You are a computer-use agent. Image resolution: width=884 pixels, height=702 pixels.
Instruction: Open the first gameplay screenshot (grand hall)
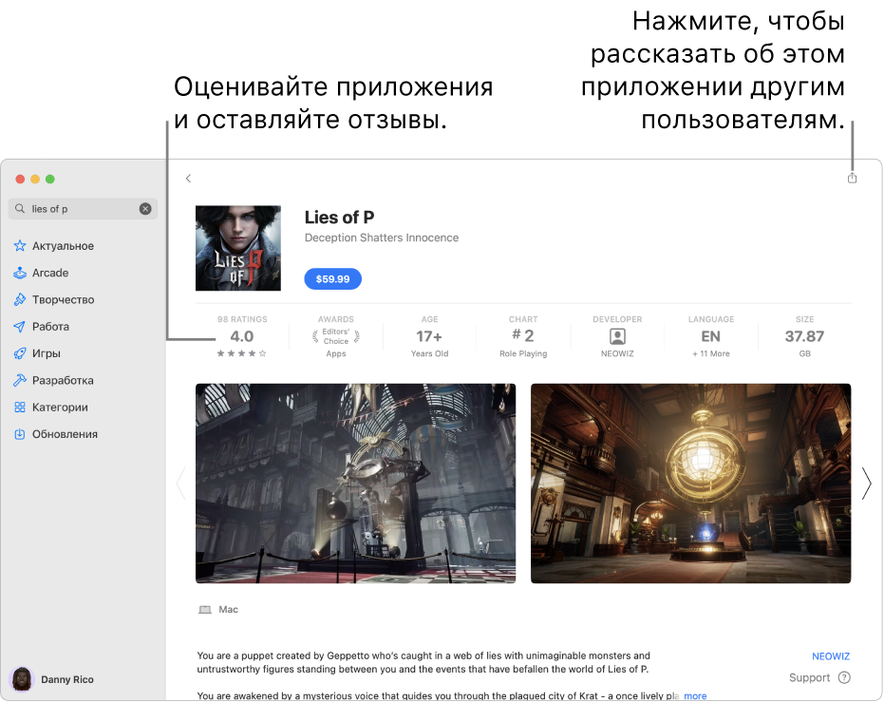(356, 484)
